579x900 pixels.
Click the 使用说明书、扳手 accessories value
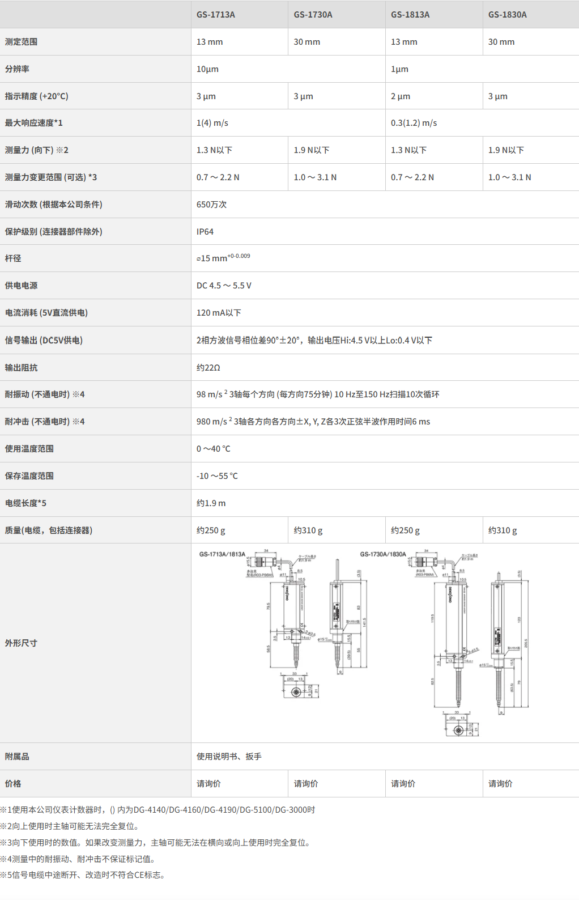point(229,757)
